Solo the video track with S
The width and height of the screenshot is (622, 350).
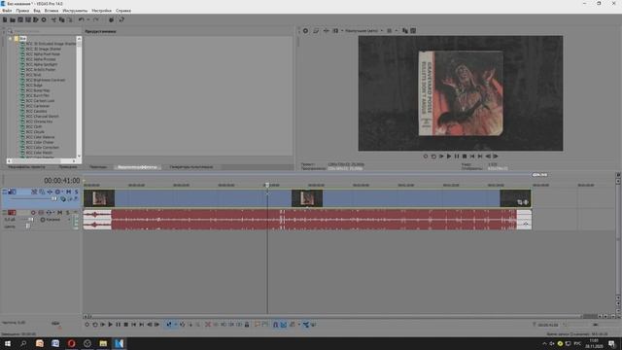point(76,192)
